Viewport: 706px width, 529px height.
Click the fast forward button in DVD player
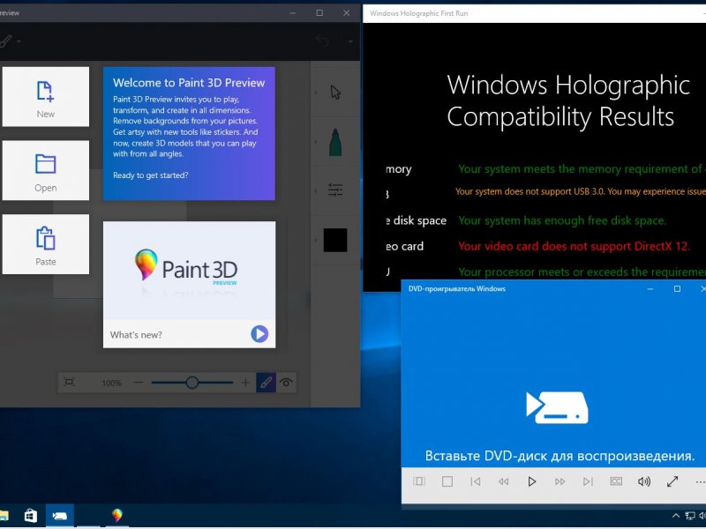click(x=560, y=481)
